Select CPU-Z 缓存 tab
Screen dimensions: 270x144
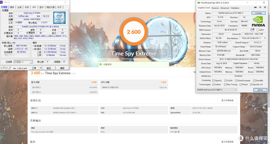point(12,7)
